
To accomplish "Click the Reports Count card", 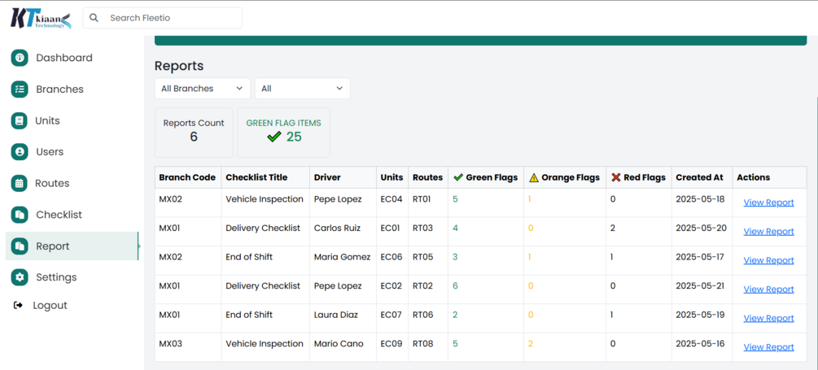I will 194,132.
